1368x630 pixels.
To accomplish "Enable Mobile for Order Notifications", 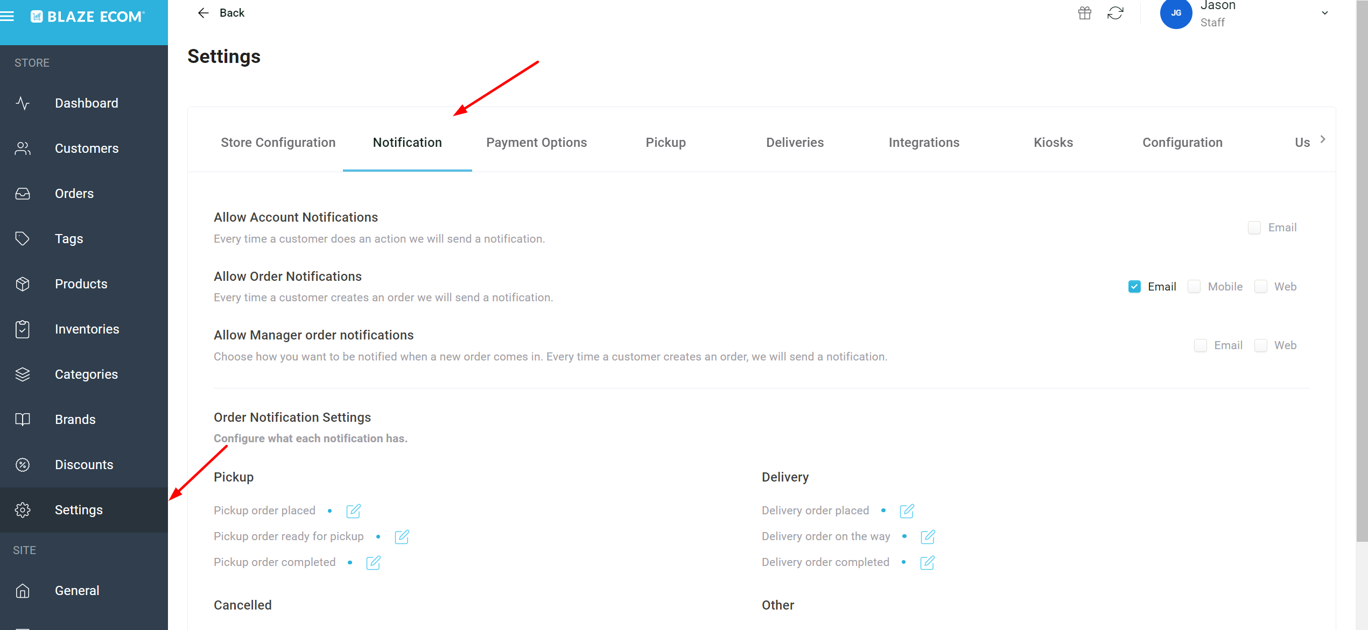I will (x=1194, y=287).
